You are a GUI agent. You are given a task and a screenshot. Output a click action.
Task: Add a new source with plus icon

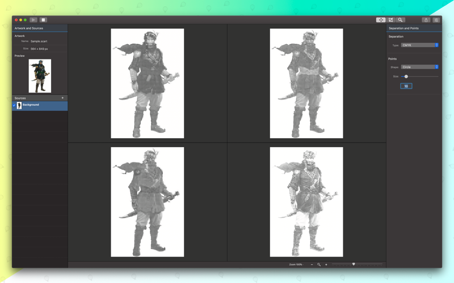coord(62,98)
